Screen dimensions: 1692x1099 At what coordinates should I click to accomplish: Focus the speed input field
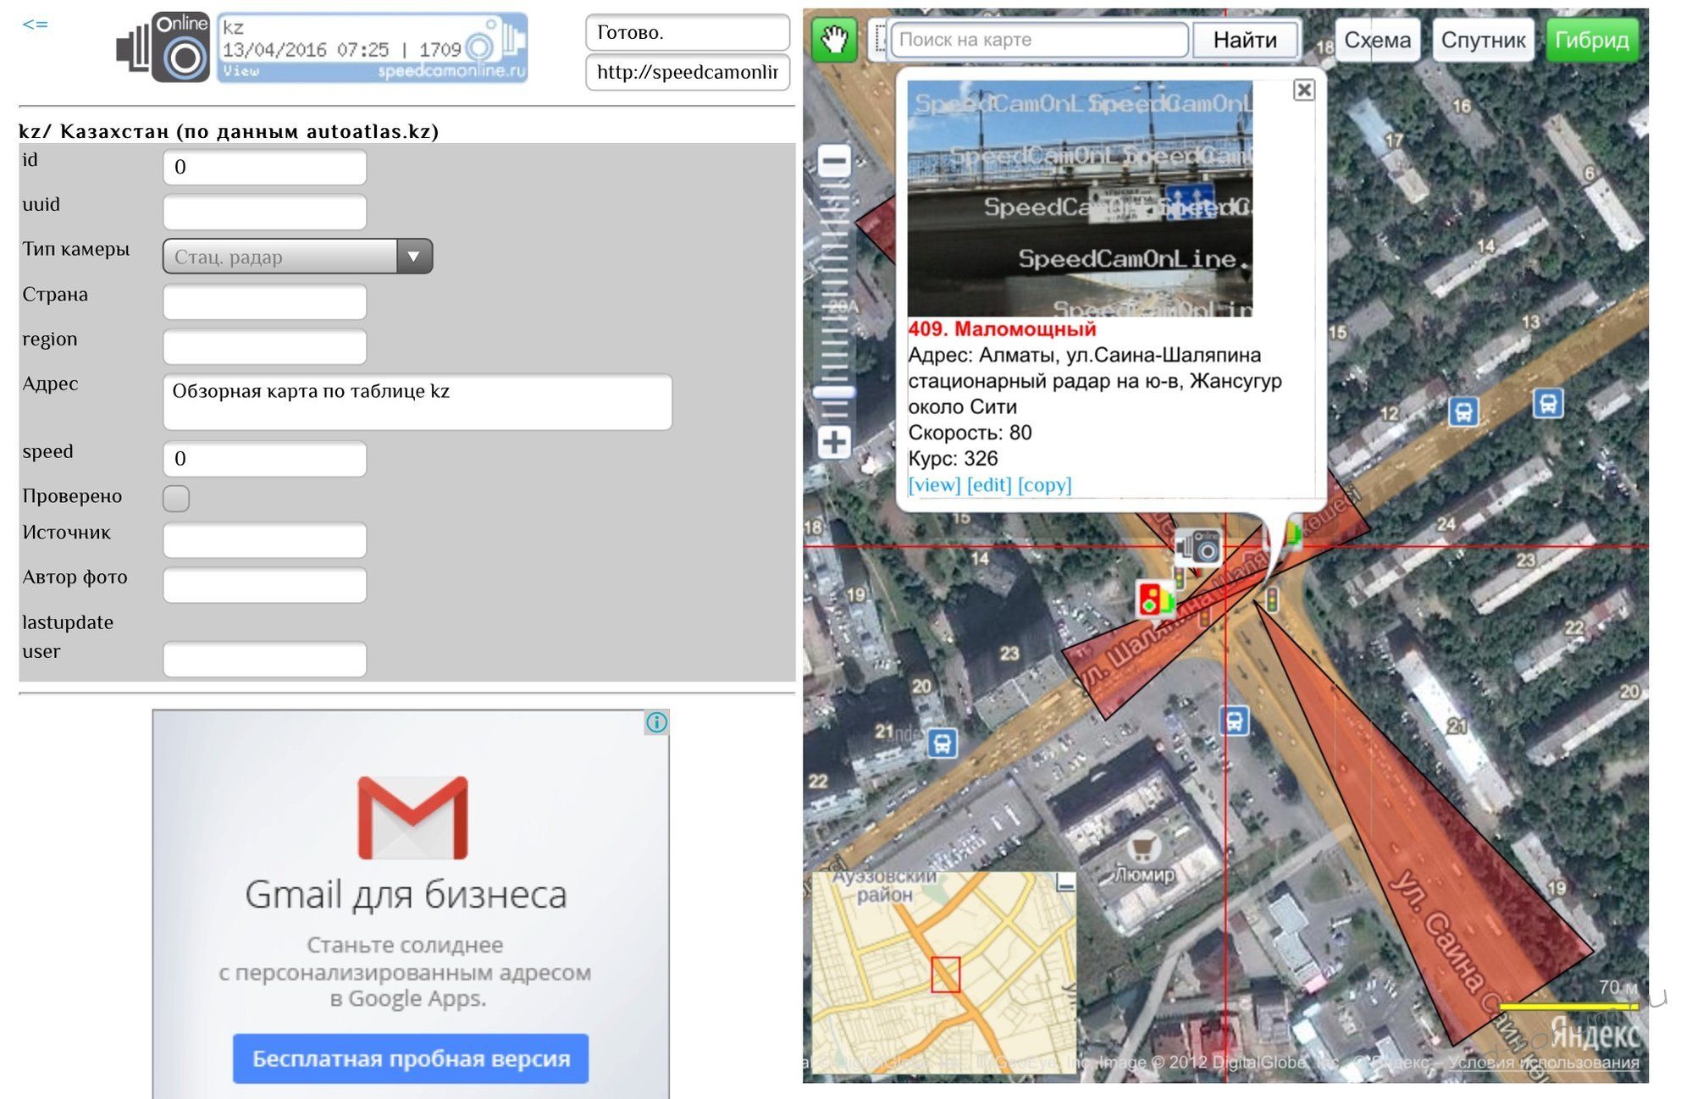pos(264,458)
